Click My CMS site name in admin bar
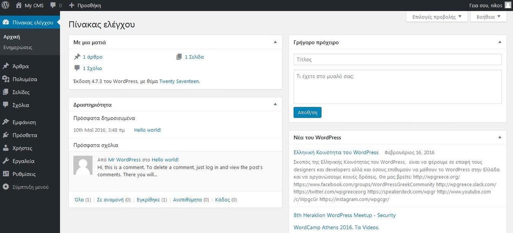The width and height of the screenshot is (513, 233). click(34, 5)
